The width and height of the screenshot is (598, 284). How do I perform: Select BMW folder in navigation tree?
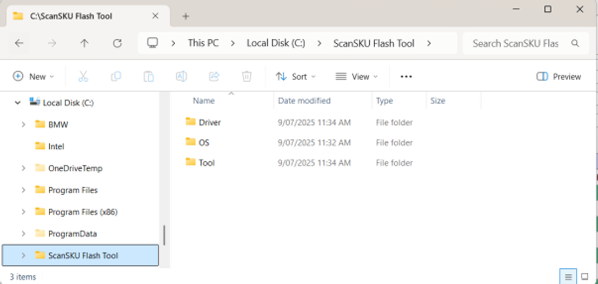click(58, 124)
